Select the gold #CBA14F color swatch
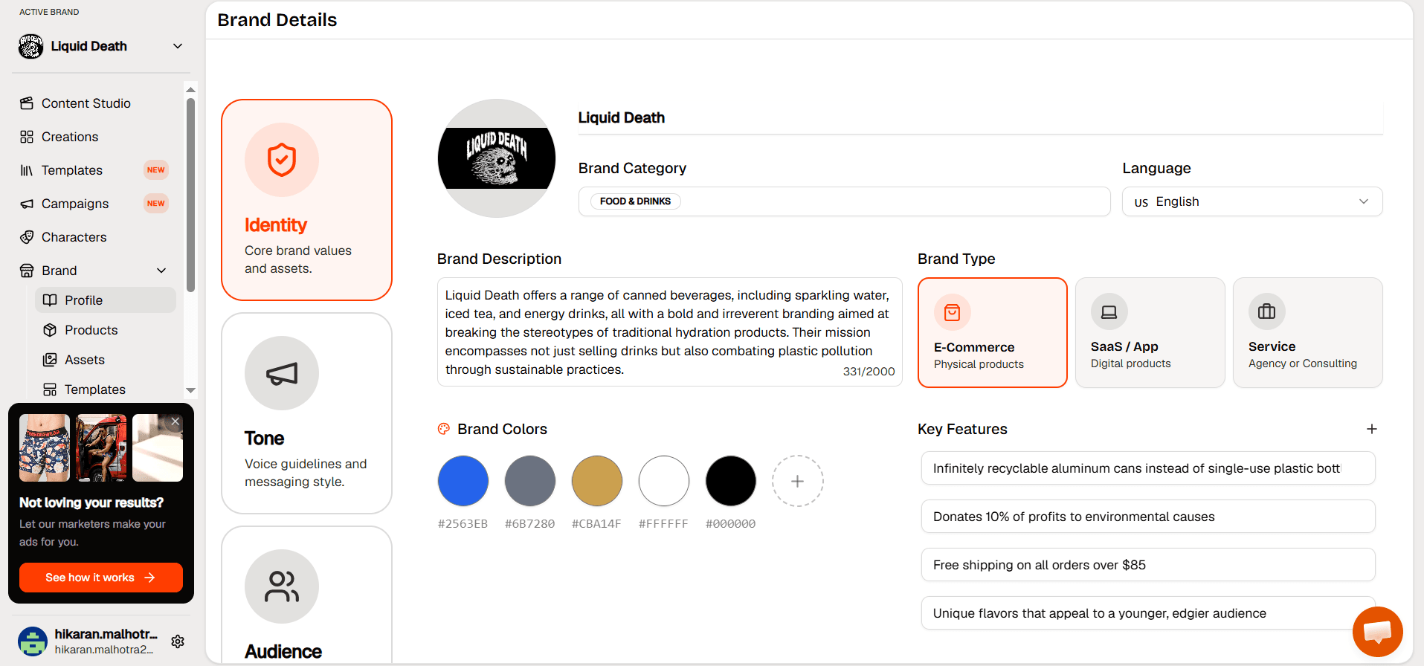This screenshot has height=666, width=1424. (x=597, y=481)
